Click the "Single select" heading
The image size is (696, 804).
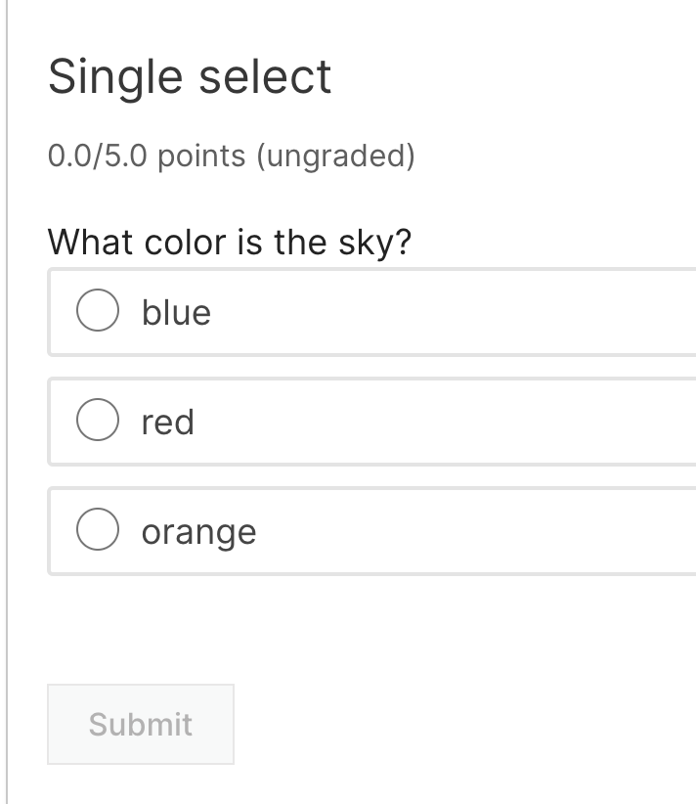(190, 76)
